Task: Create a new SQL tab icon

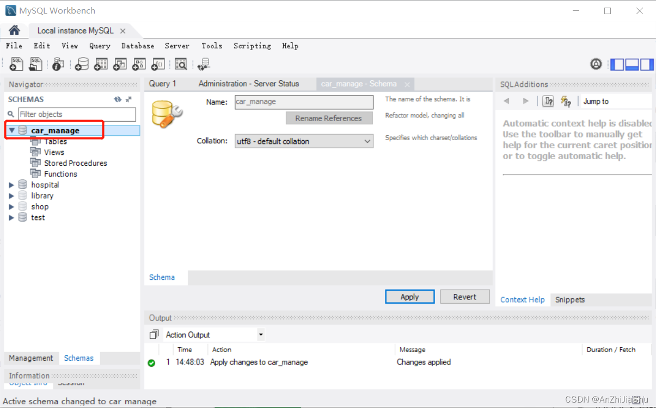Action: tap(16, 64)
